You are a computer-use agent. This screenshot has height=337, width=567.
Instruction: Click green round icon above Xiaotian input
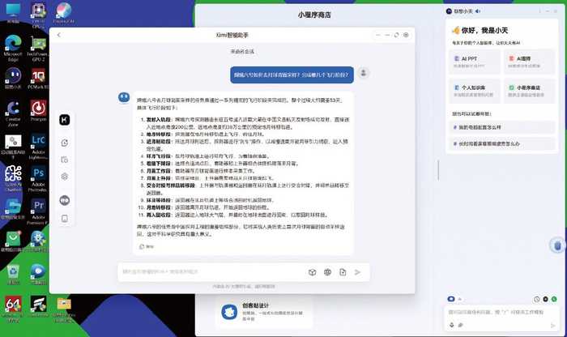[554, 299]
